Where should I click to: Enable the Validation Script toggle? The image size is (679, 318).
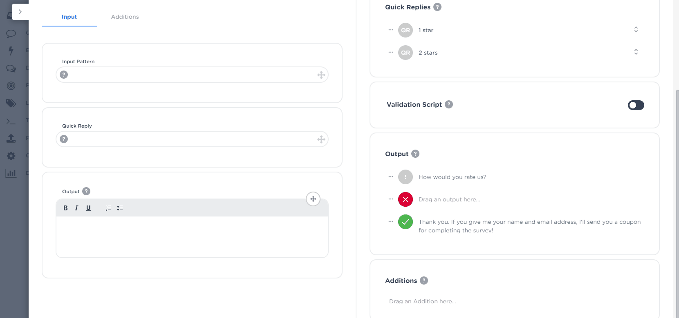coord(636,105)
